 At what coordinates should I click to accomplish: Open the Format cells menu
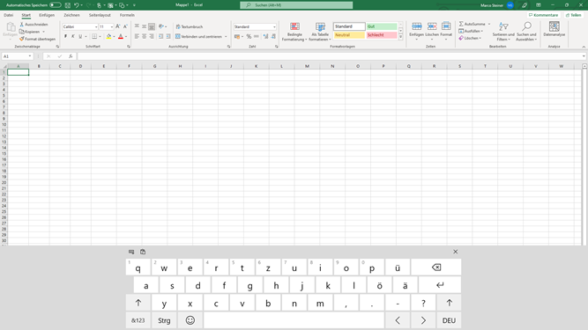tap(446, 30)
